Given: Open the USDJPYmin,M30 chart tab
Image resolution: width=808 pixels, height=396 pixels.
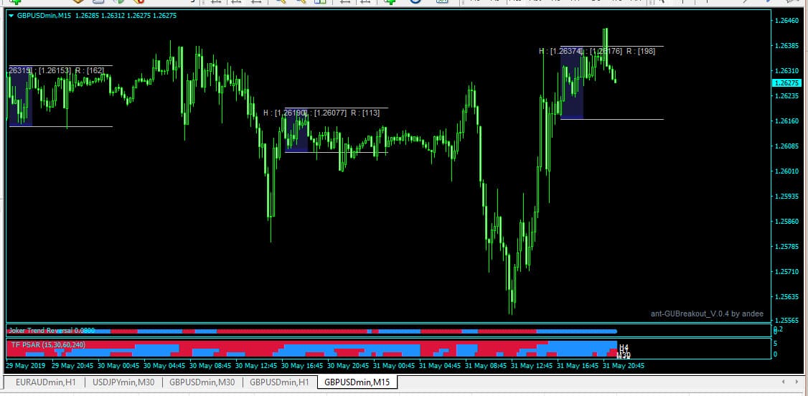Looking at the screenshot, I should click(124, 382).
